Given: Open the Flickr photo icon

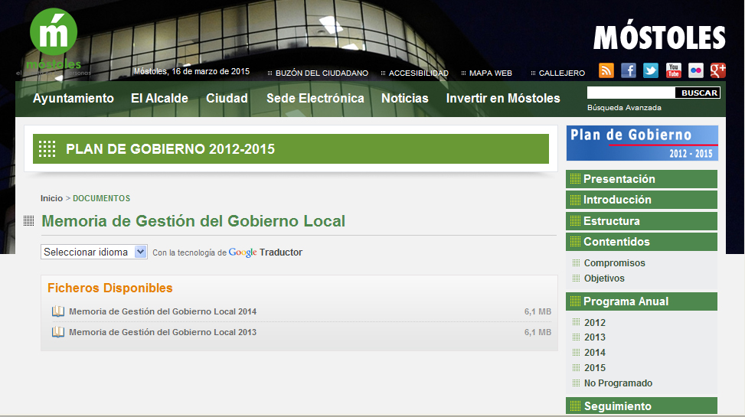Looking at the screenshot, I should [x=695, y=70].
